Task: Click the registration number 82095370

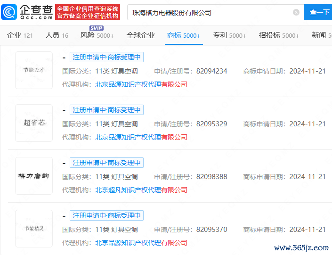Action: click(211, 230)
